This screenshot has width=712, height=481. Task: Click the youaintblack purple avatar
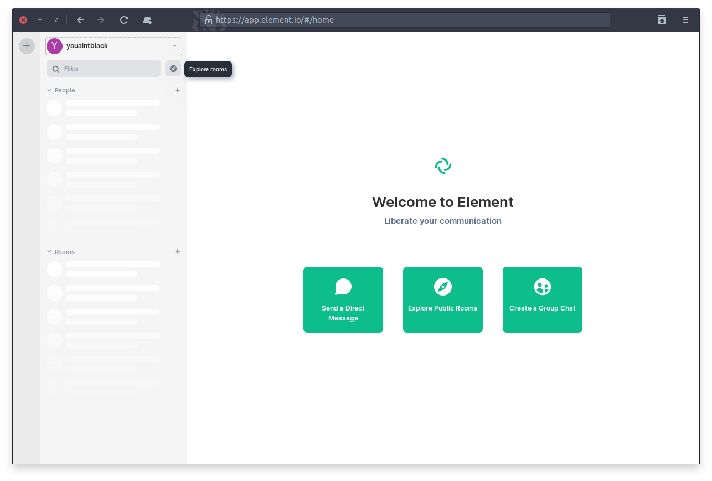[x=54, y=46]
